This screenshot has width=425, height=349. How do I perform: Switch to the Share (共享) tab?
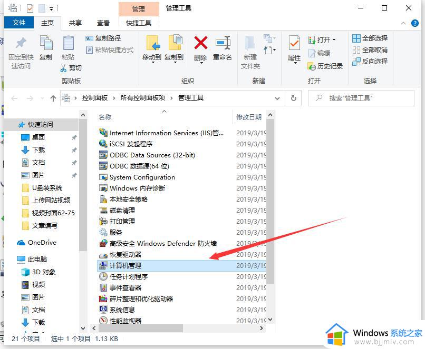point(75,23)
